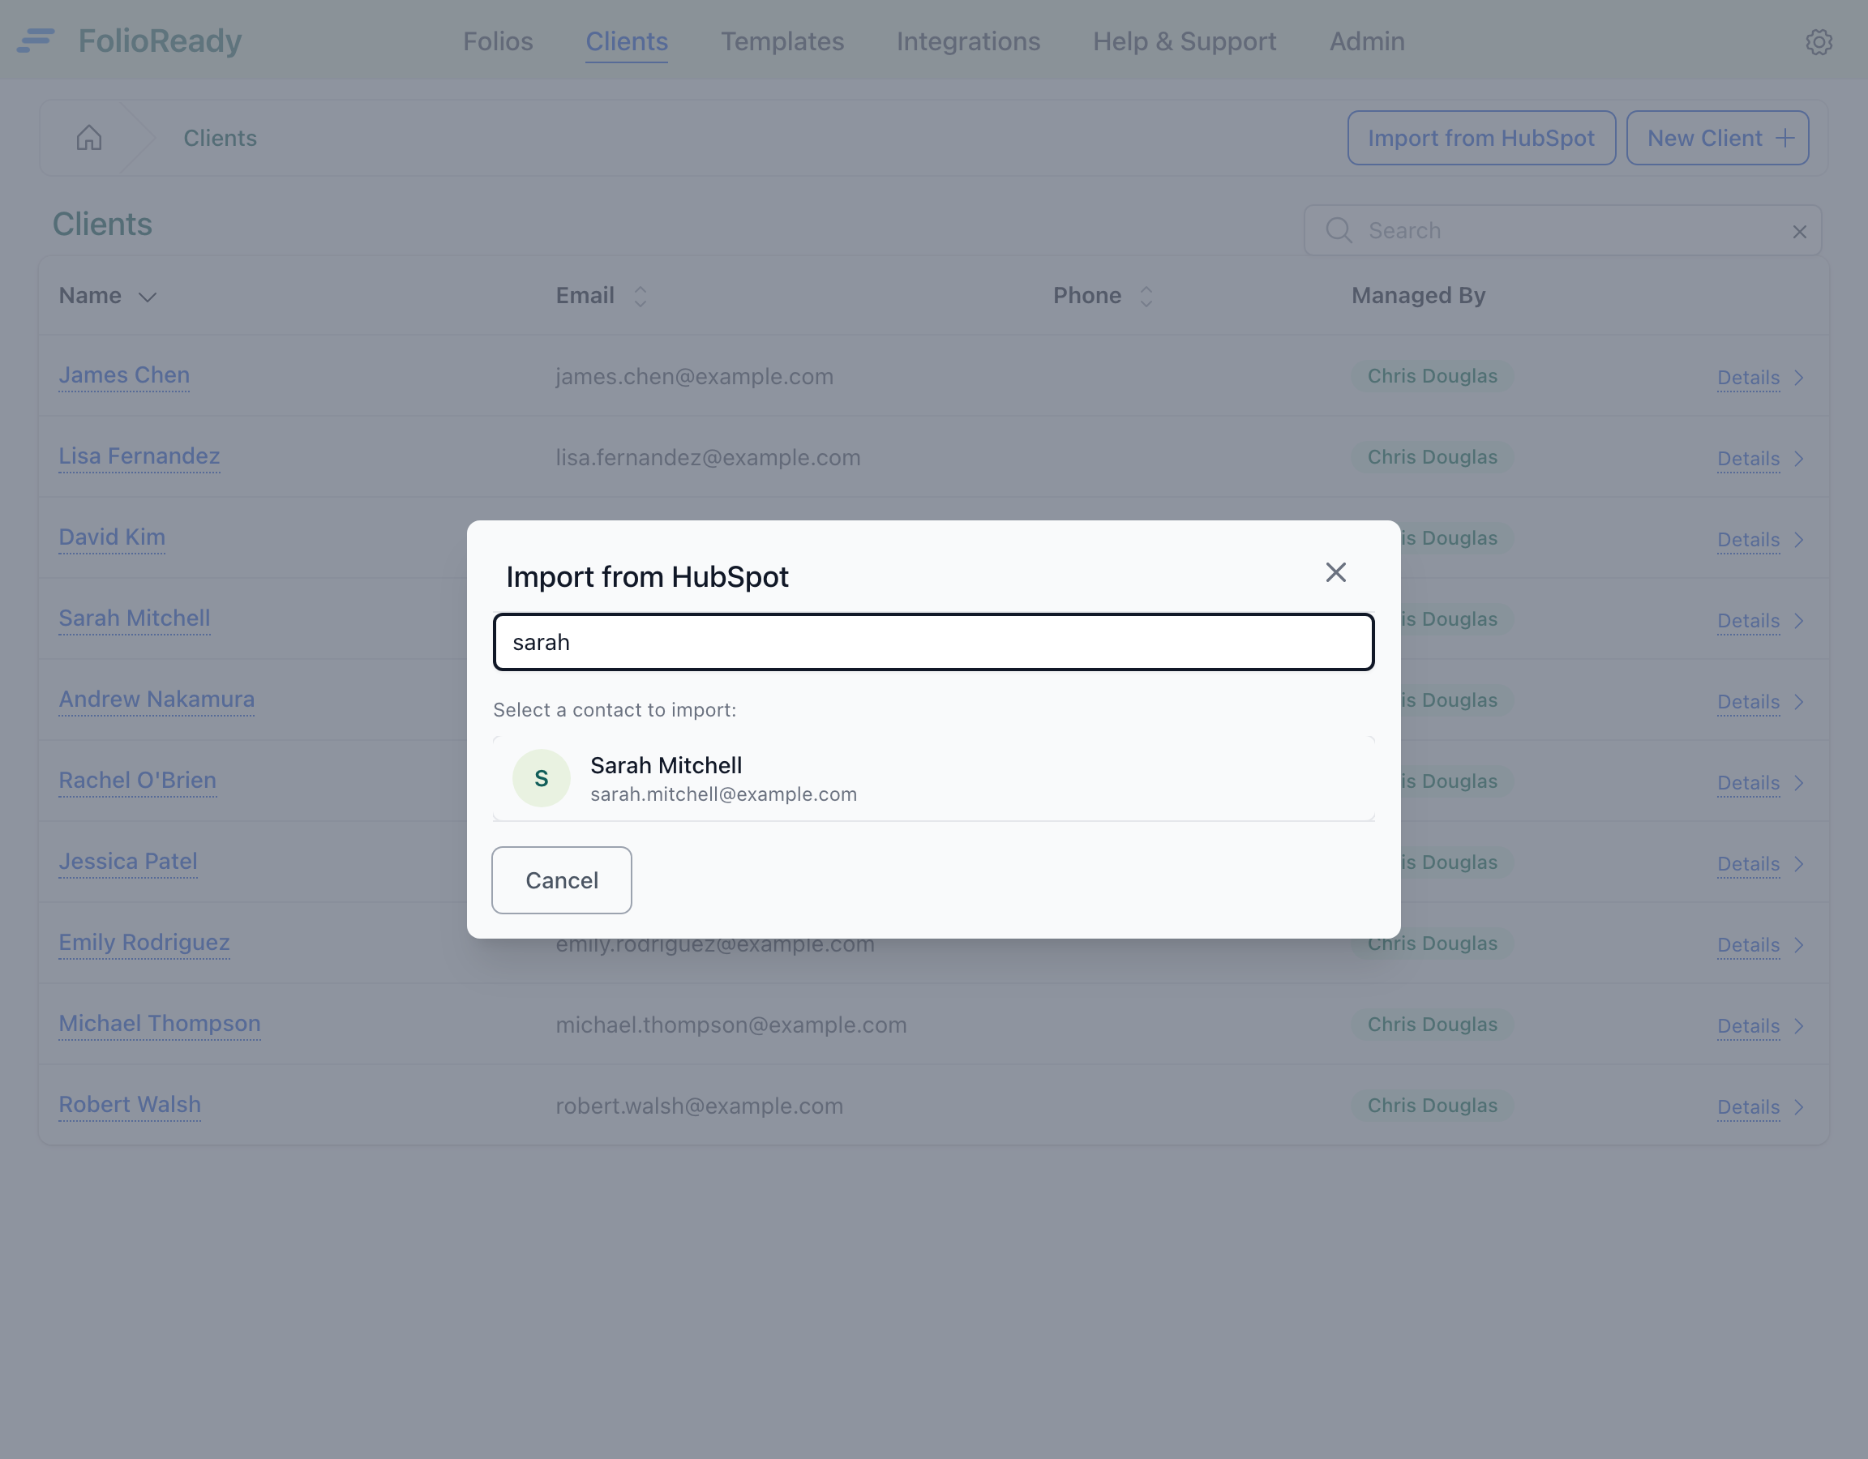Open David Kim client link
1868x1459 pixels.
[x=112, y=538]
